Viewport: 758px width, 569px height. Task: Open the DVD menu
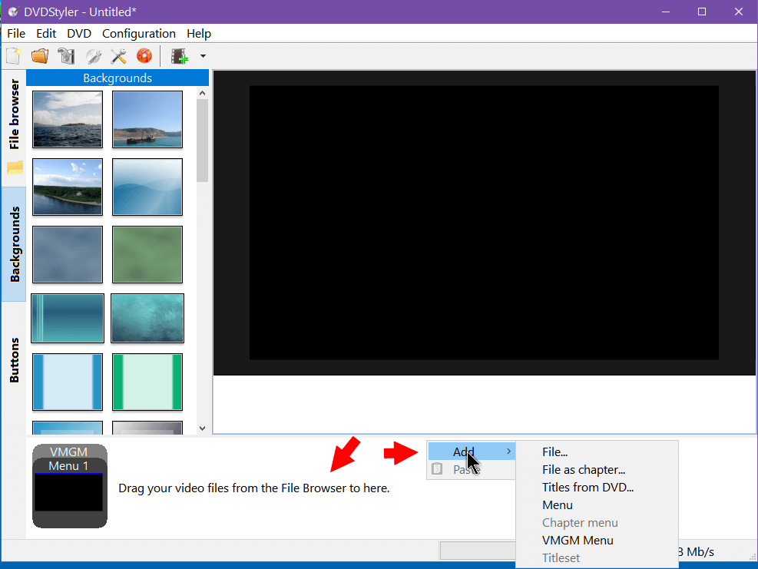(79, 33)
